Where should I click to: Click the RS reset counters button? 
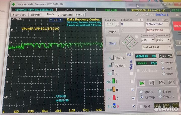click(129, 55)
